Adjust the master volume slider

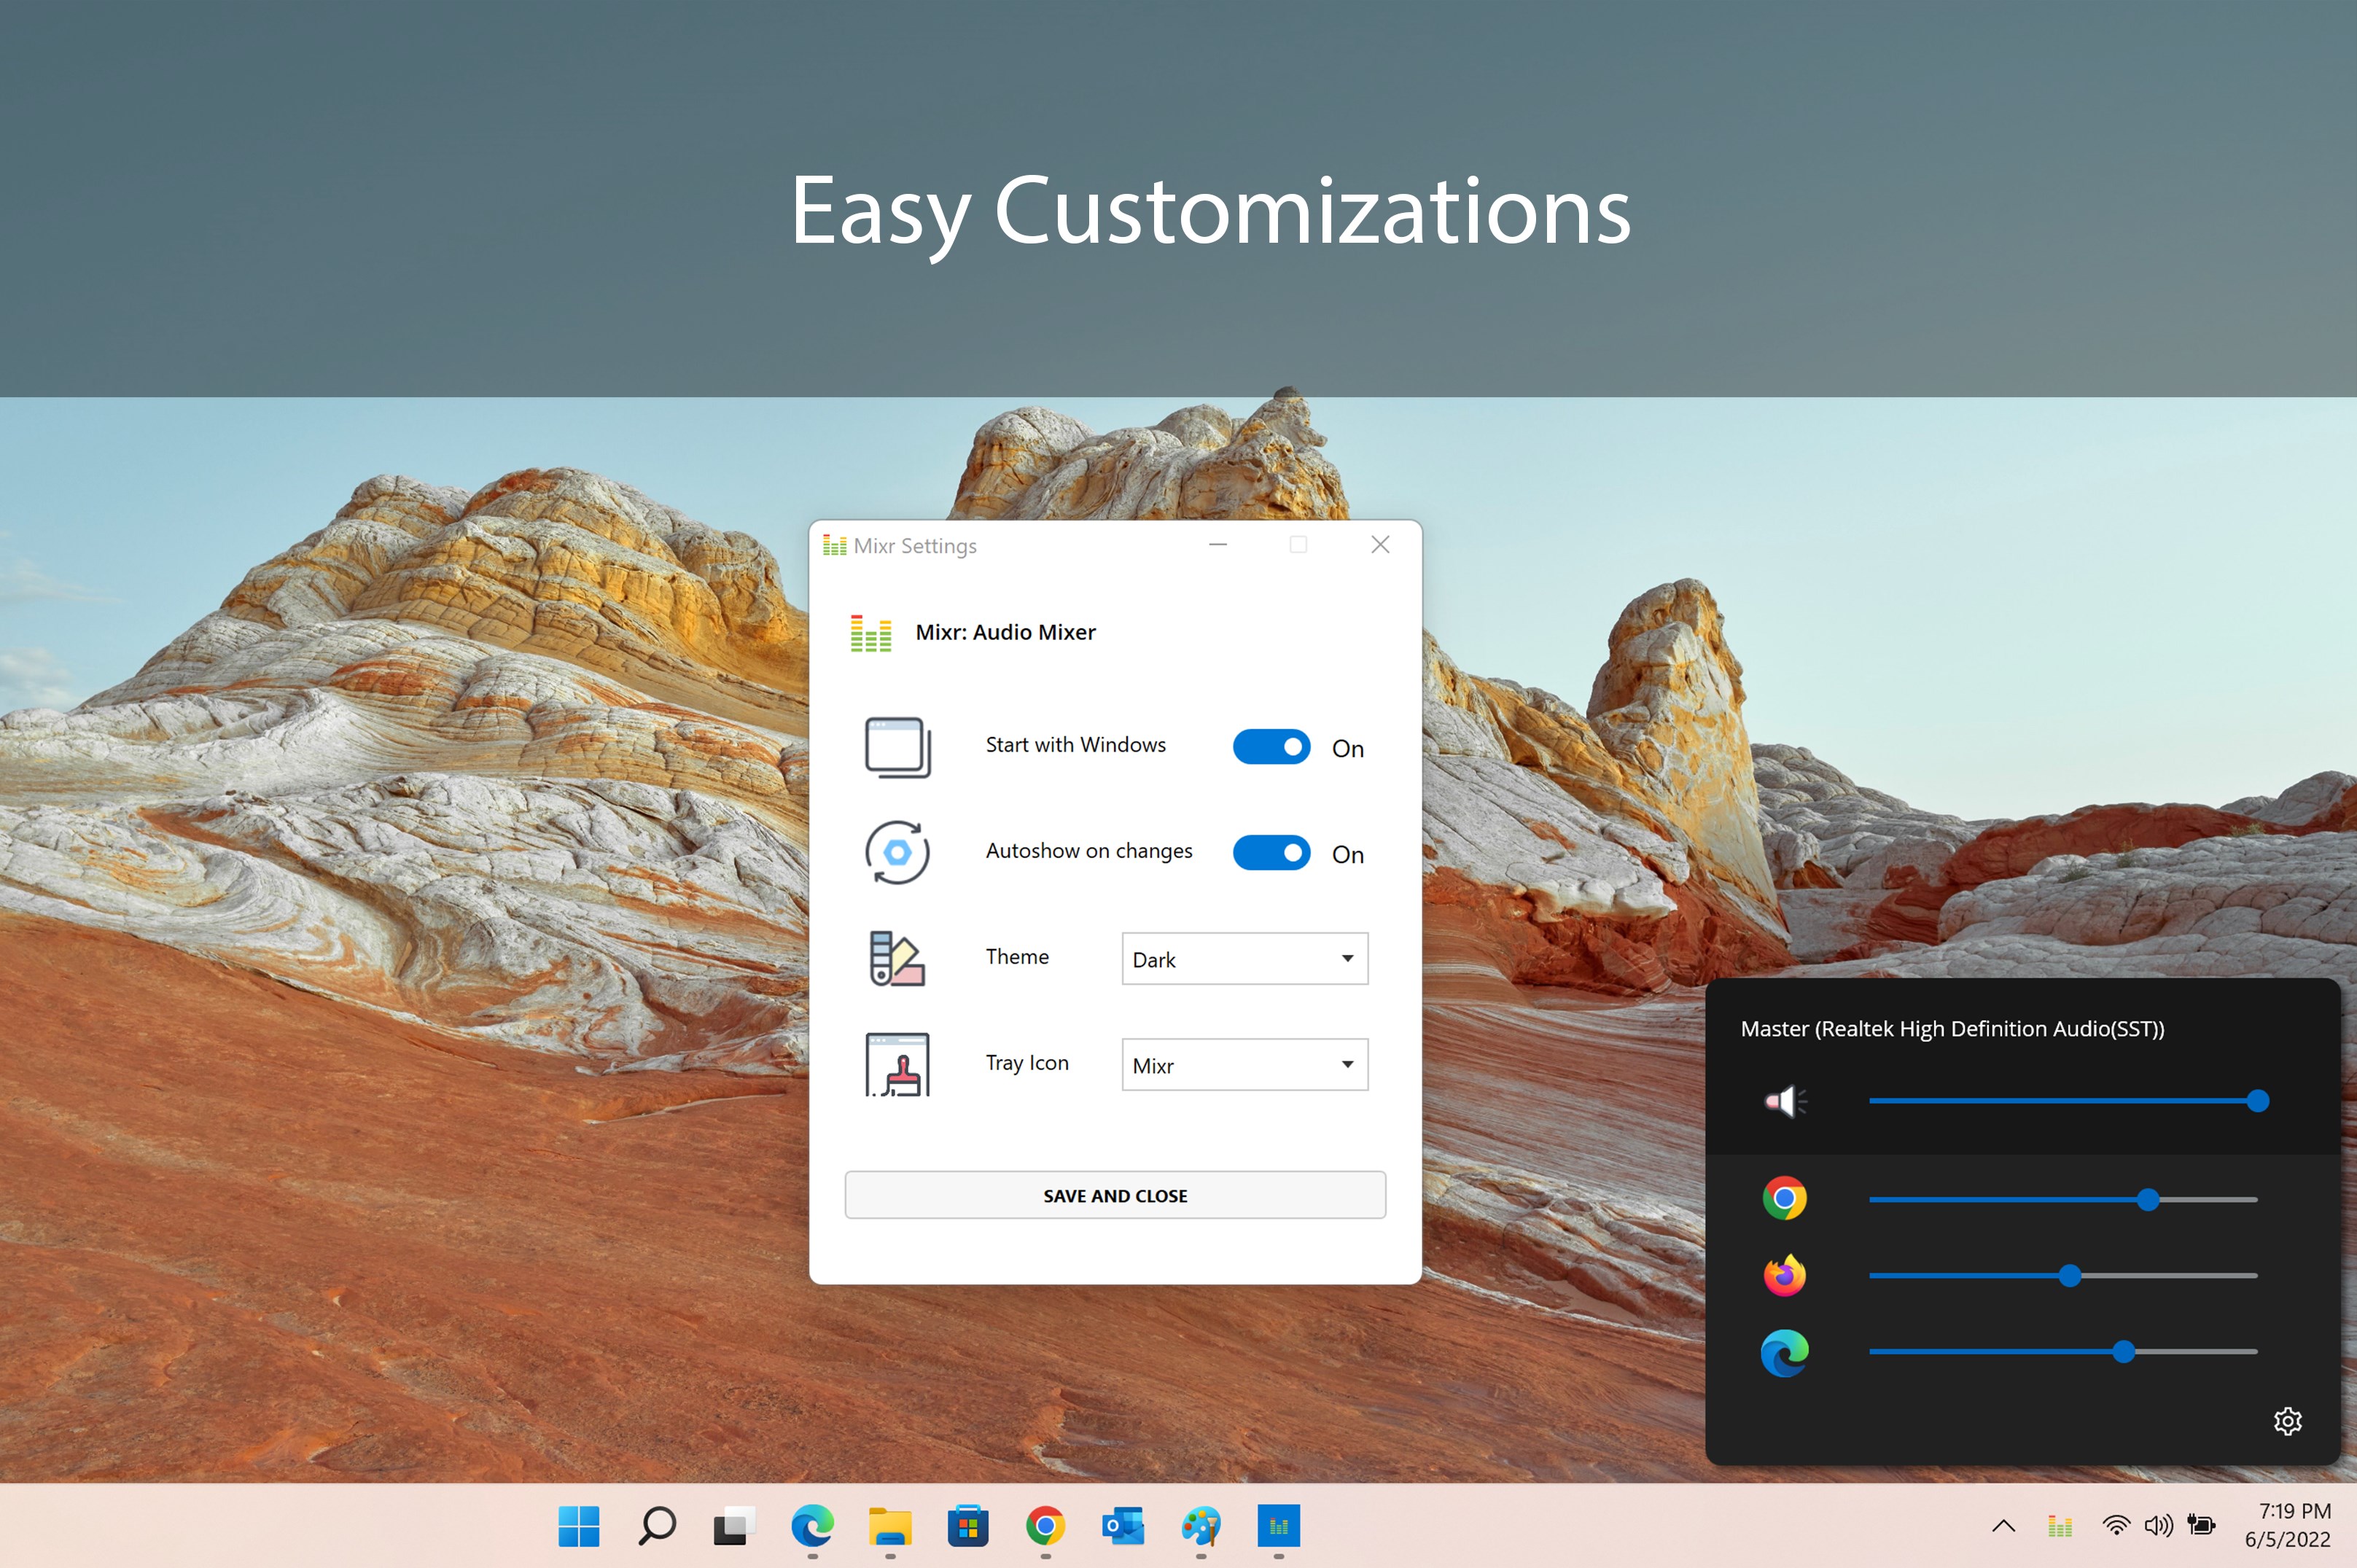pyautogui.click(x=2257, y=1101)
